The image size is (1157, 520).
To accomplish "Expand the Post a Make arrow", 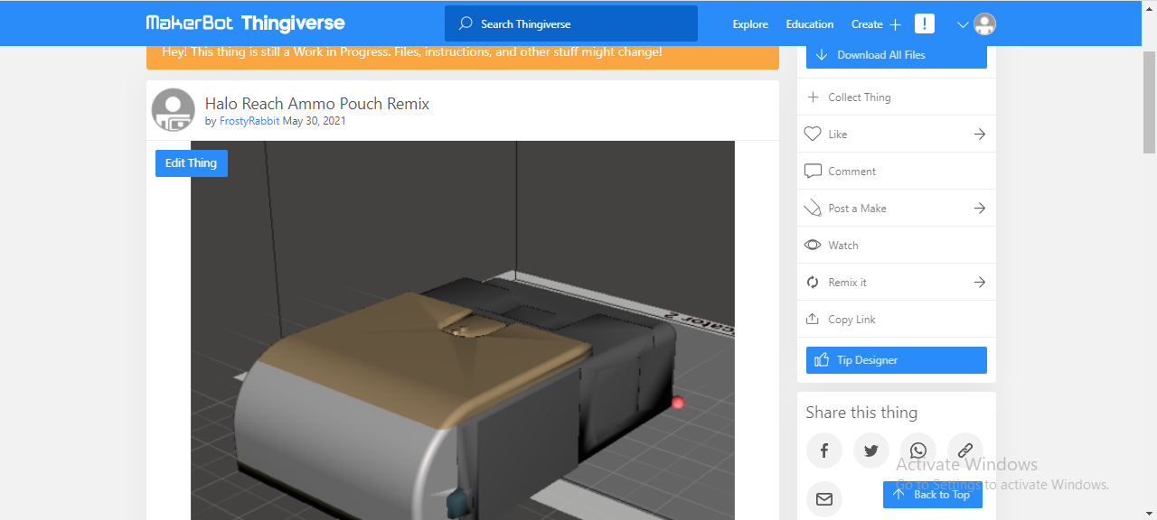I will click(x=979, y=209).
